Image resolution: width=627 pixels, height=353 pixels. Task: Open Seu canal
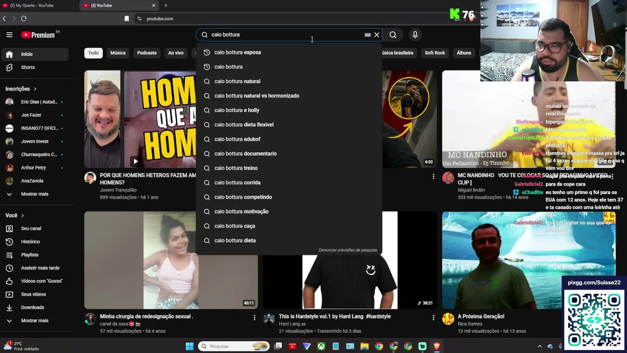pos(35,228)
